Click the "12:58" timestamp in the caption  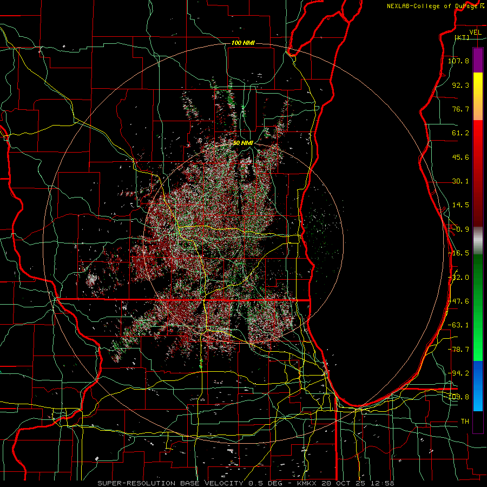(381, 483)
